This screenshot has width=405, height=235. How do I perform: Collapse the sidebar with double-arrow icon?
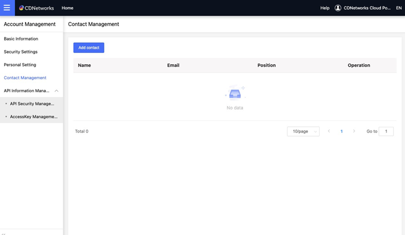(x=4, y=234)
